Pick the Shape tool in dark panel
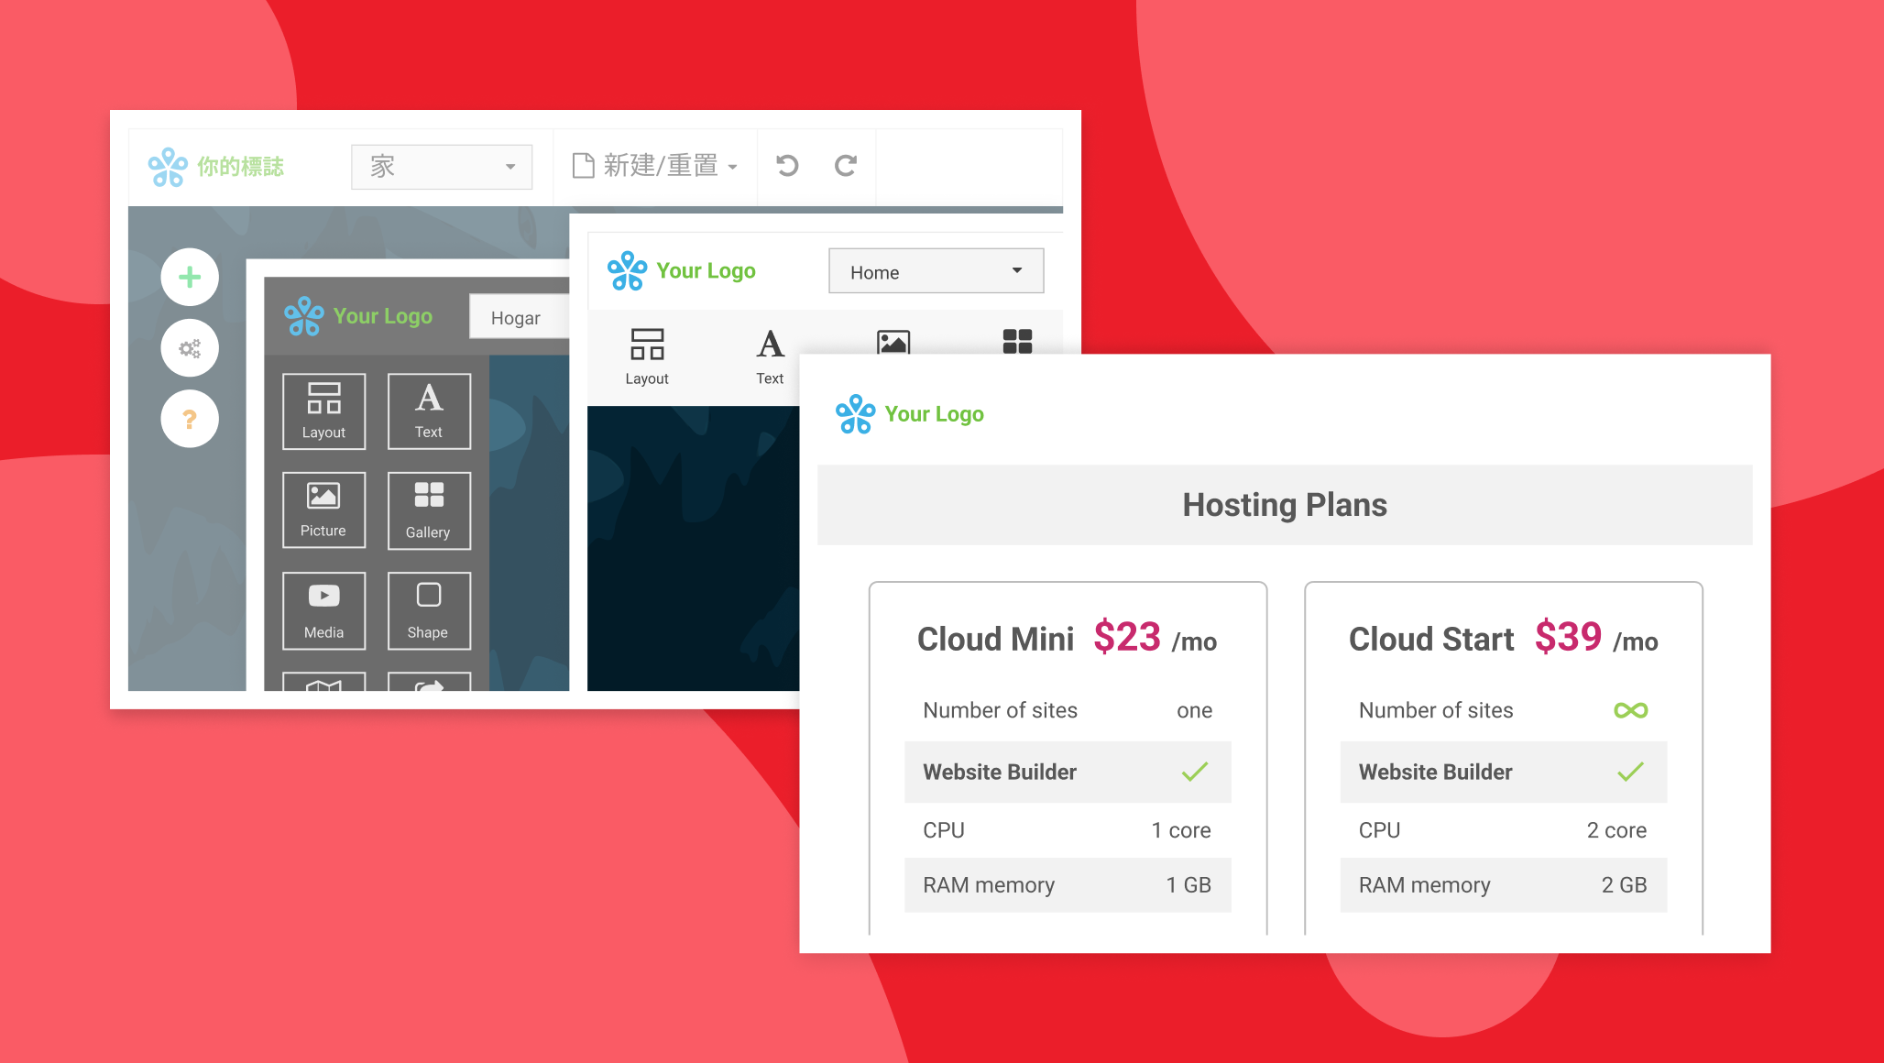Image resolution: width=1884 pixels, height=1063 pixels. (429, 610)
